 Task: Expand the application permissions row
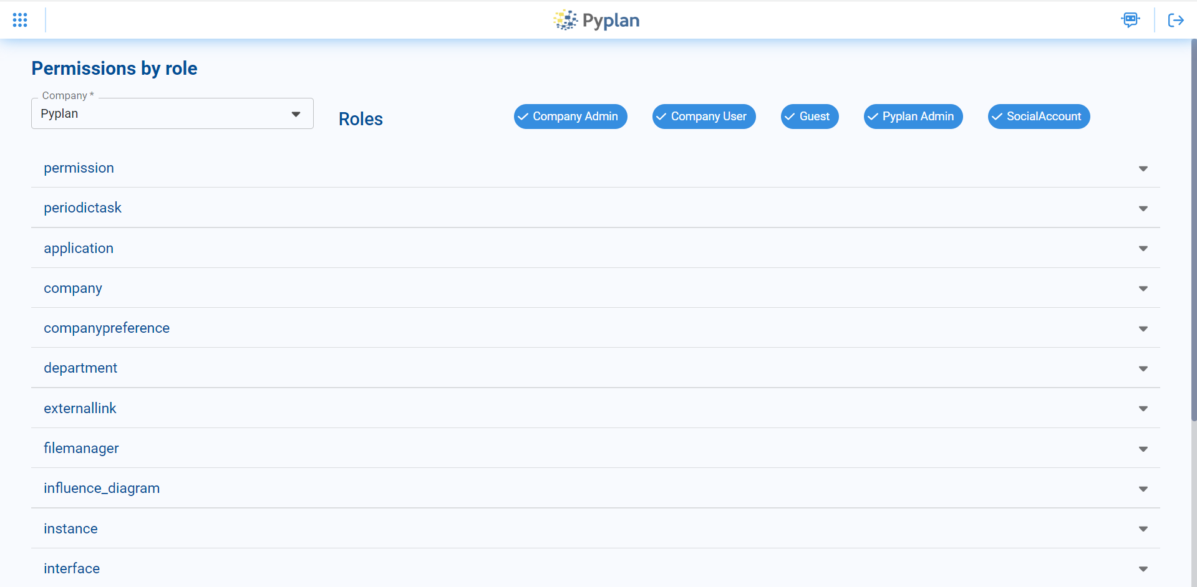[1143, 248]
